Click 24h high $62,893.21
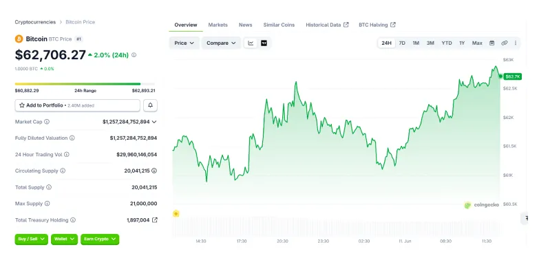This screenshot has height=267, width=539. pyautogui.click(x=144, y=91)
